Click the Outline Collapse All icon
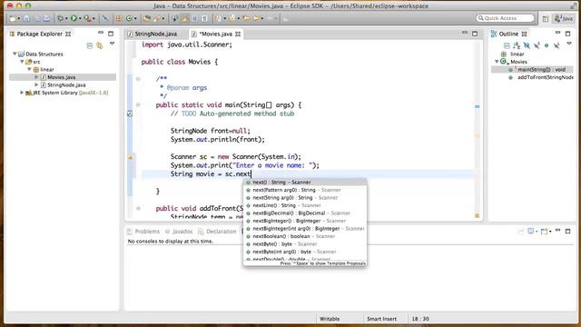The height and width of the screenshot is (327, 581). tap(507, 45)
